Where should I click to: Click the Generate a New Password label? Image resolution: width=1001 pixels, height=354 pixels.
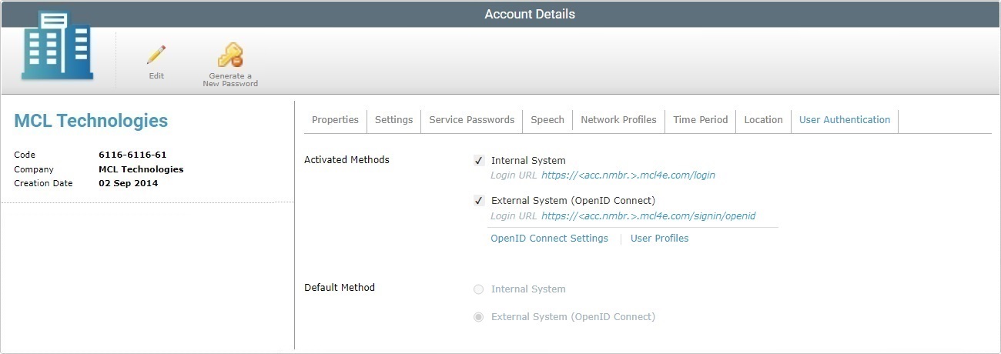pos(230,80)
